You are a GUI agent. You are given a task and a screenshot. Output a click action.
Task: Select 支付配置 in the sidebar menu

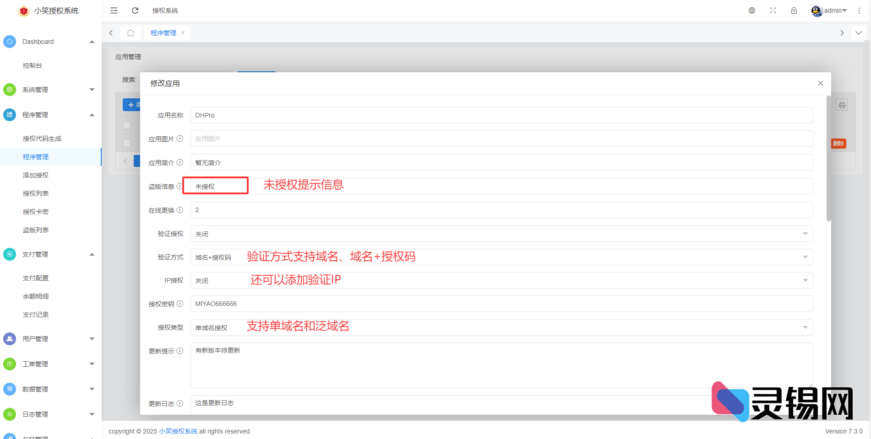point(36,278)
